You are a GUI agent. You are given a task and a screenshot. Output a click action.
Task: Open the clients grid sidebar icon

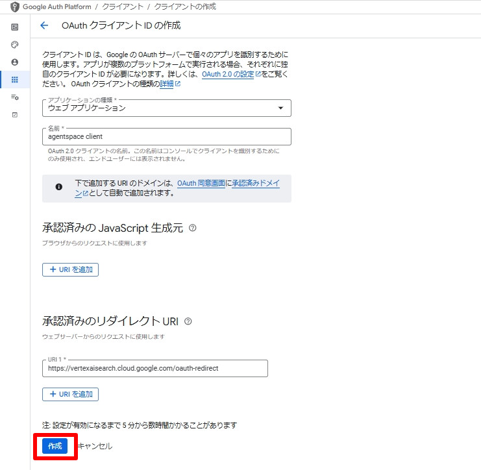(x=15, y=80)
